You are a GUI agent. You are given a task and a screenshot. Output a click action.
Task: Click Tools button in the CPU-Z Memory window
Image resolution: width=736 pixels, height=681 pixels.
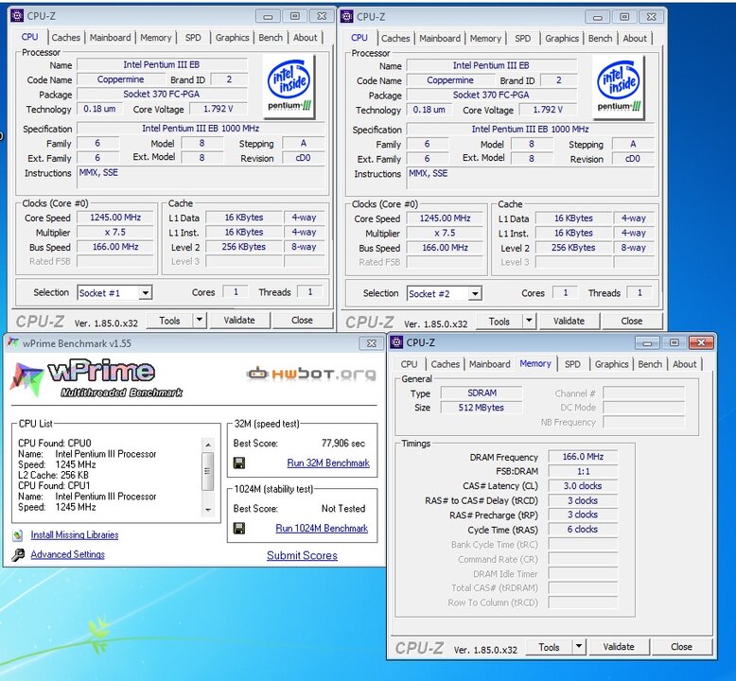pyautogui.click(x=549, y=647)
